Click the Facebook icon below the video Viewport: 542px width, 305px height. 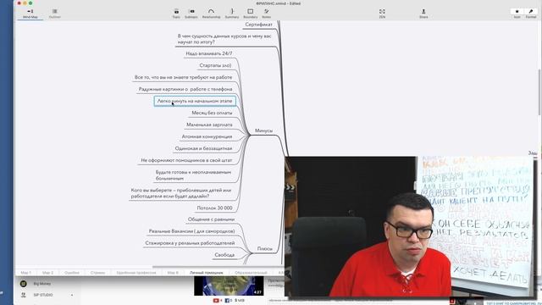click(x=228, y=301)
